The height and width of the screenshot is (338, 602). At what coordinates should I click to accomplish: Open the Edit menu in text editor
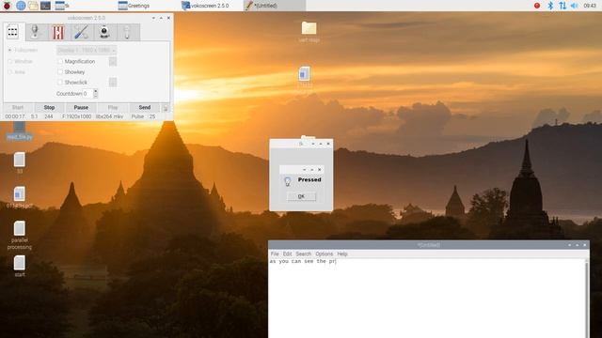click(287, 253)
